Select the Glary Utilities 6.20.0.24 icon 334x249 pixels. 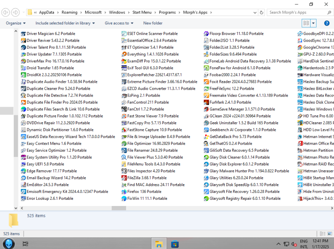click(206, 178)
